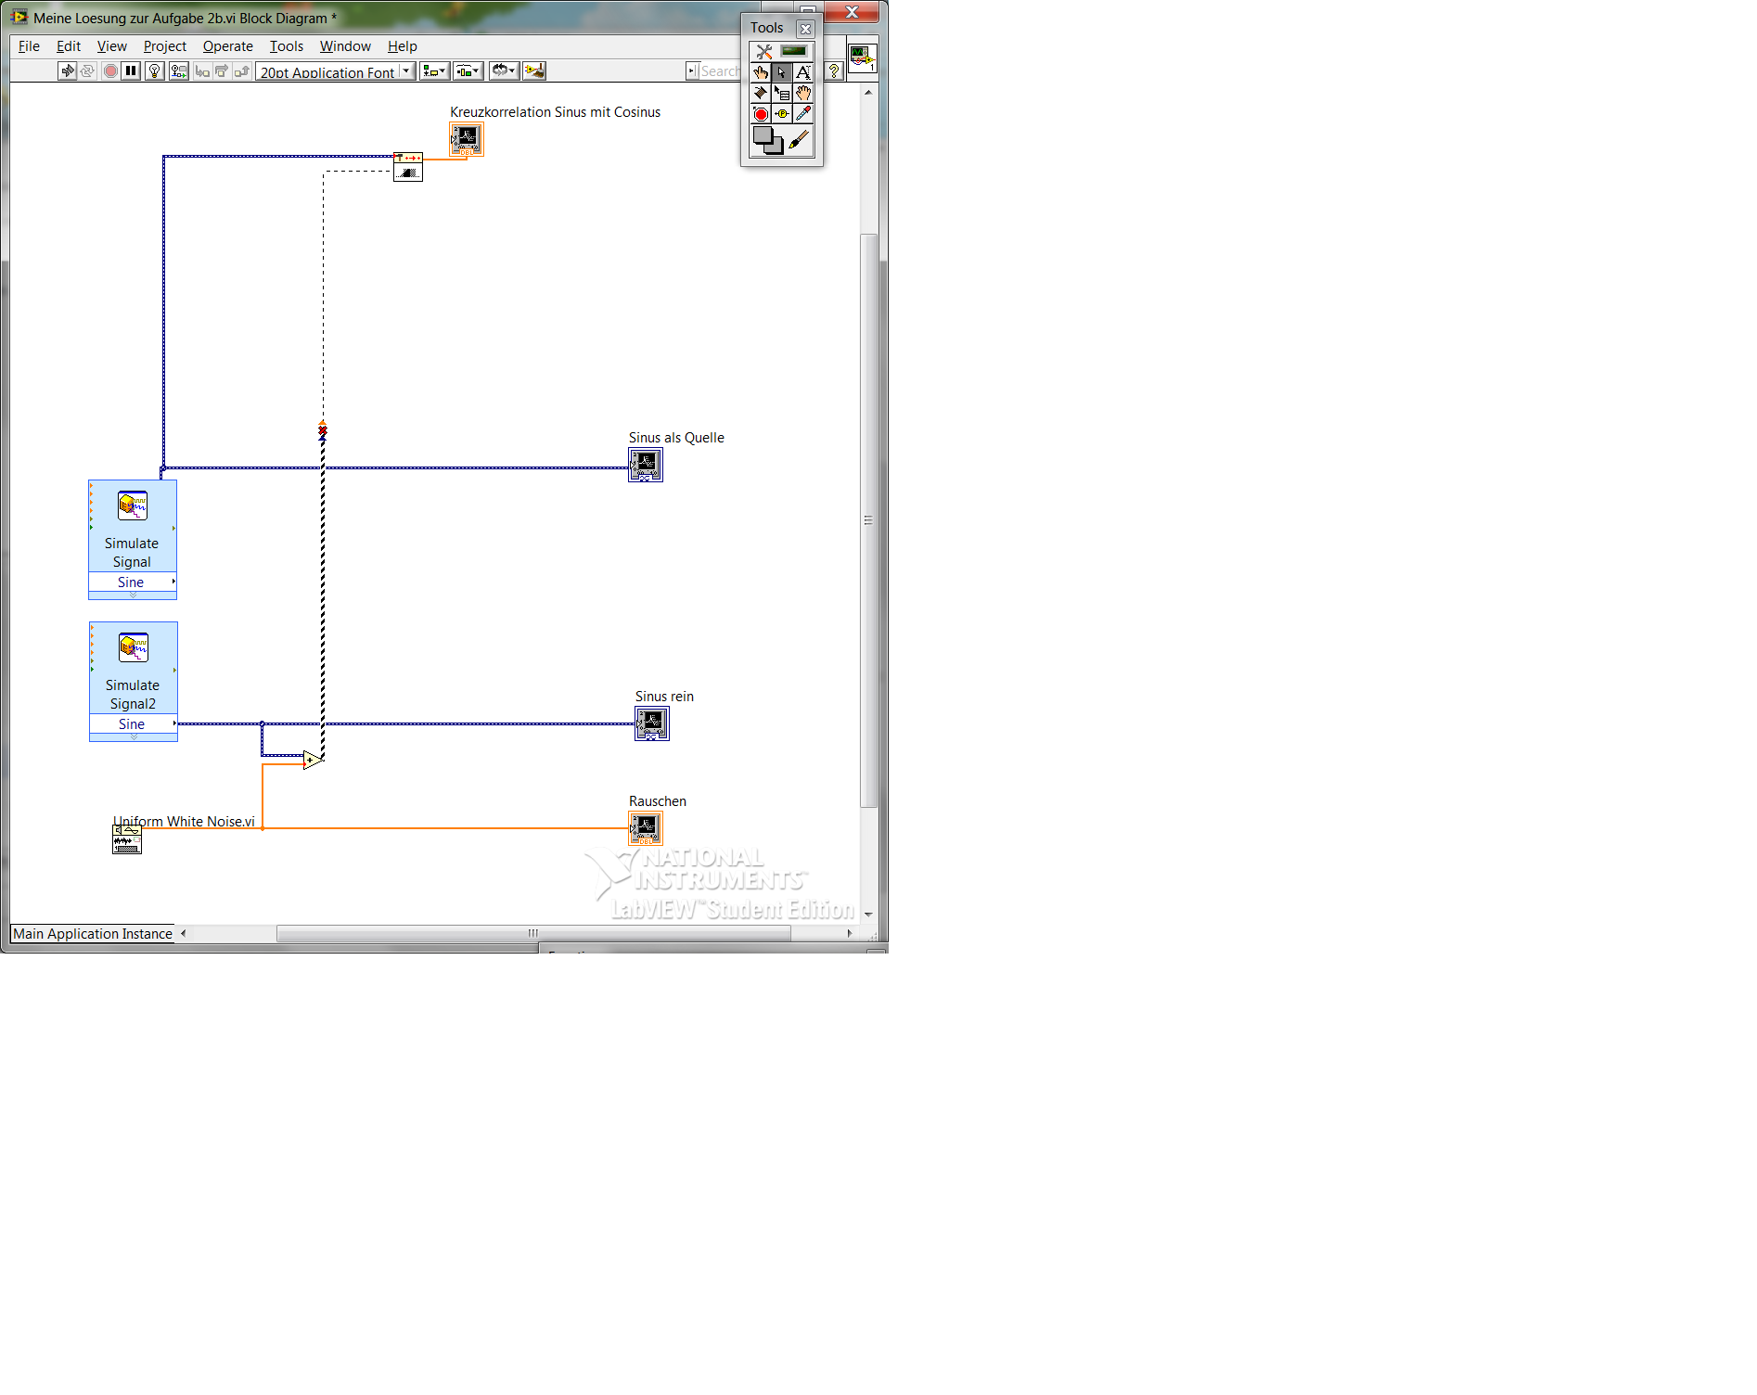Click the VI icon in top-right corner

[863, 58]
